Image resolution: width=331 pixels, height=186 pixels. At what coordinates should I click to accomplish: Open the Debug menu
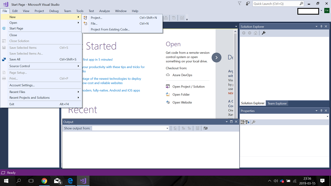[54, 11]
